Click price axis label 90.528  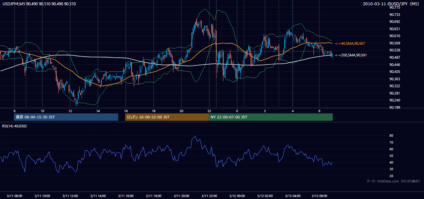(x=395, y=50)
